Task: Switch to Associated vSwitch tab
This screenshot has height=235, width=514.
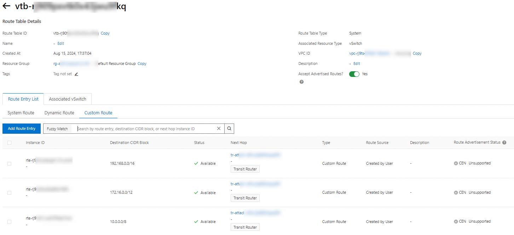Action: click(x=68, y=99)
